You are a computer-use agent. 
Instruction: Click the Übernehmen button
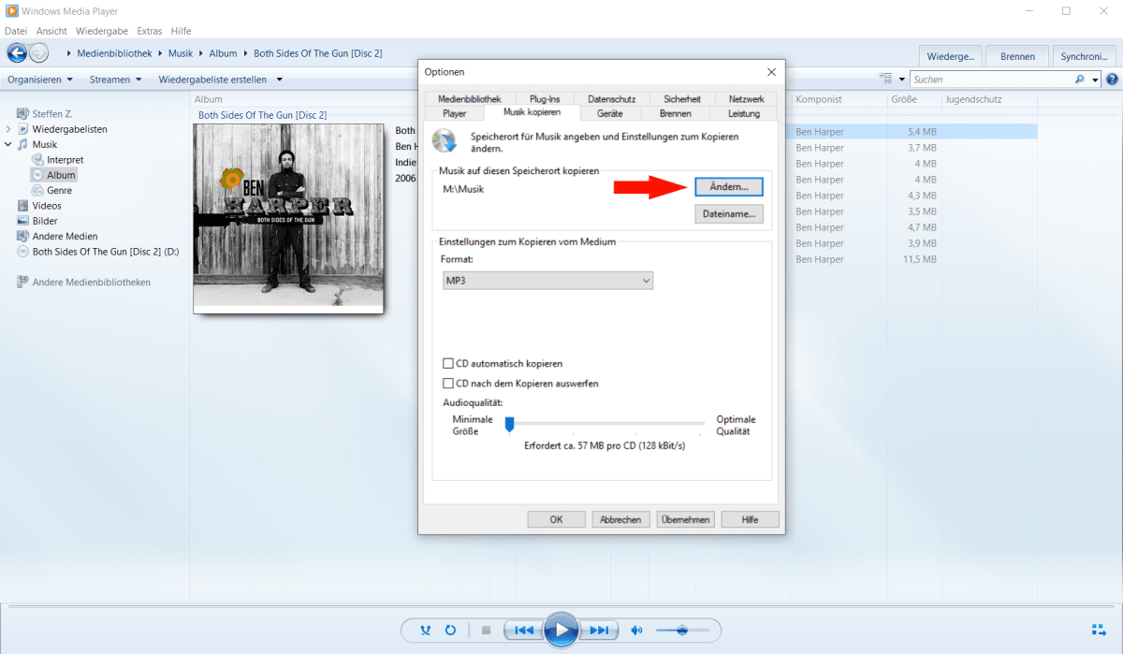685,519
